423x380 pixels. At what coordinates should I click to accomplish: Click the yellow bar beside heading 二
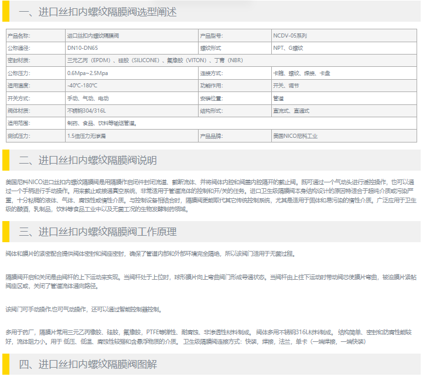(6, 160)
